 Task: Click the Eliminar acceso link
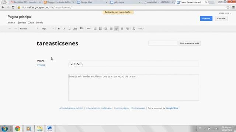tap(138, 108)
